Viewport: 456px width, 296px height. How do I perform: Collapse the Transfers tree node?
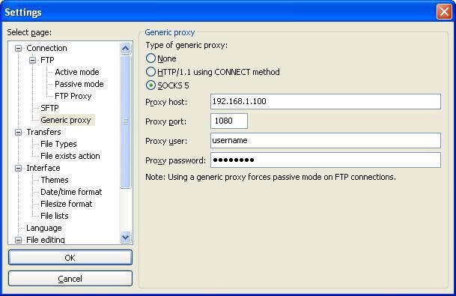point(18,132)
